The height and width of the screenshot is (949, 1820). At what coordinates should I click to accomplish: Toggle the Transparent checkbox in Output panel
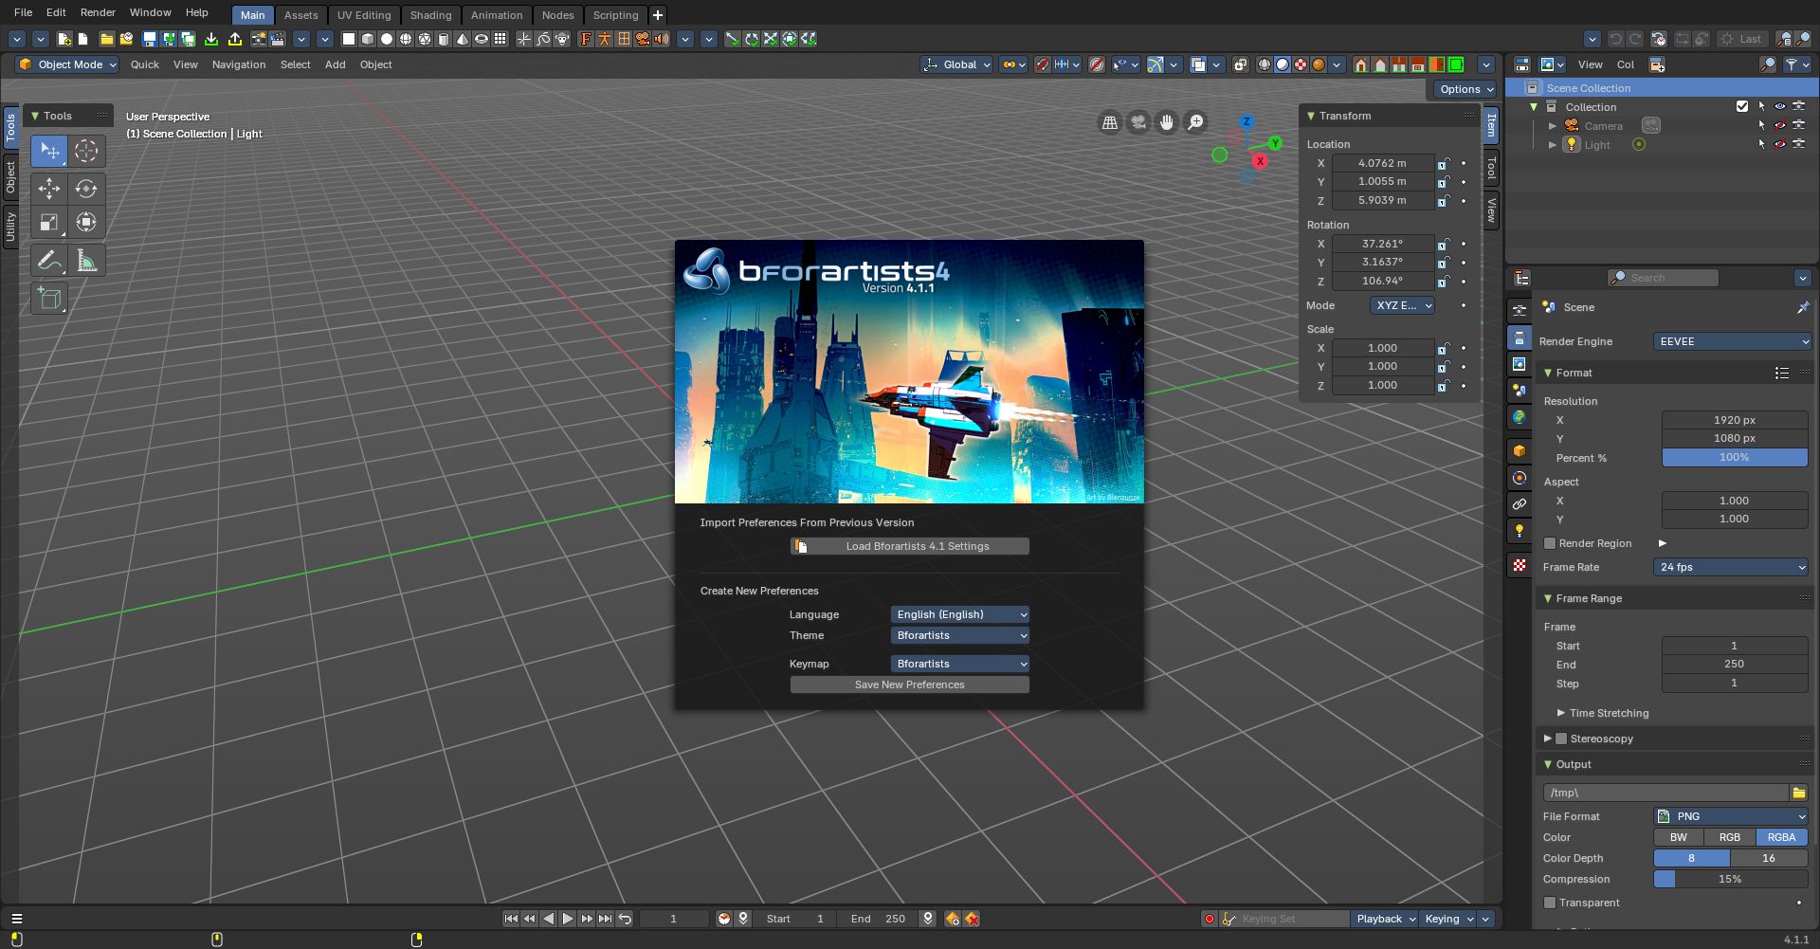[x=1551, y=903]
